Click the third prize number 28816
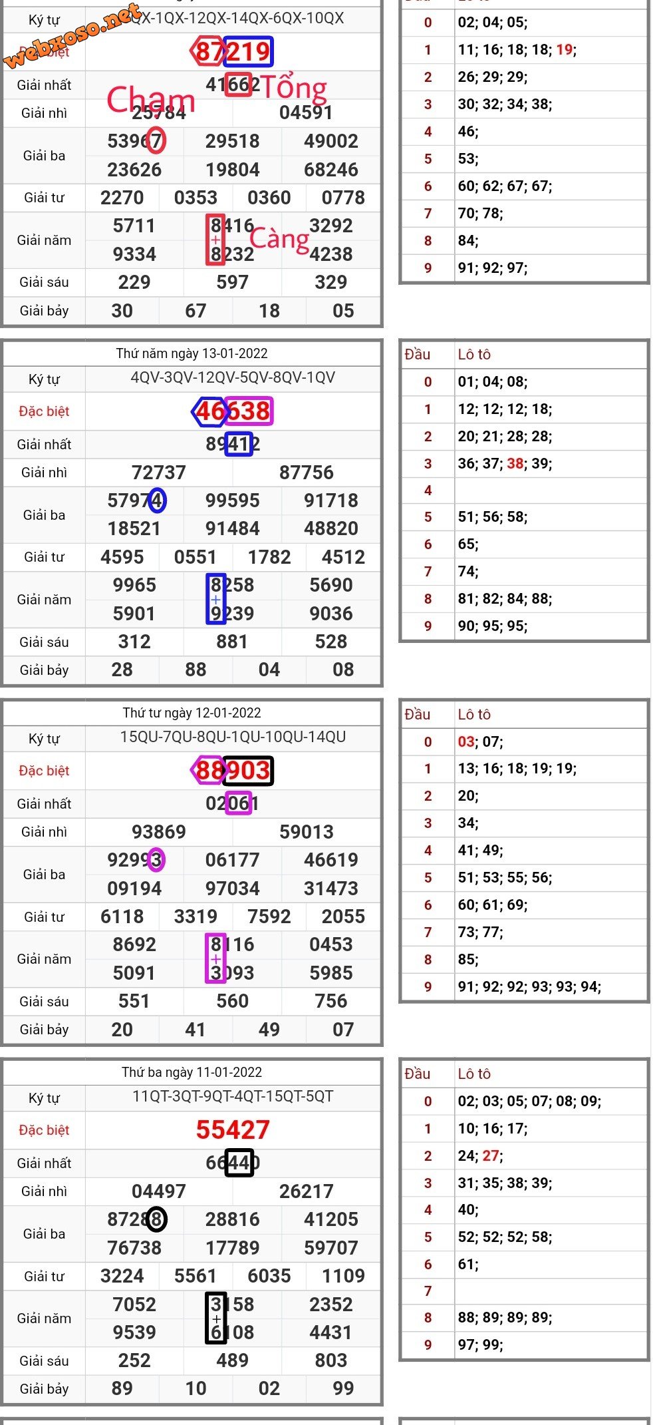The image size is (653, 1425). coord(233,1219)
